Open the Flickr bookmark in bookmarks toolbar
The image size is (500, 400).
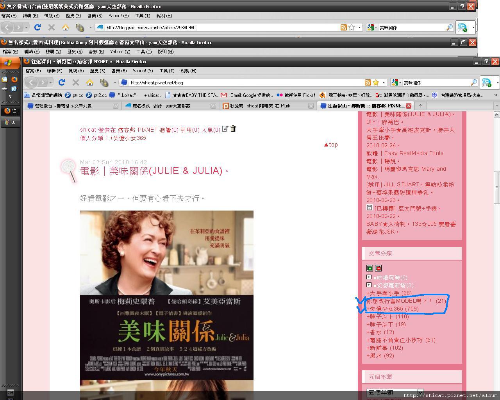point(296,95)
